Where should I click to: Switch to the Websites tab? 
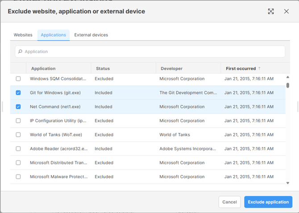23,35
